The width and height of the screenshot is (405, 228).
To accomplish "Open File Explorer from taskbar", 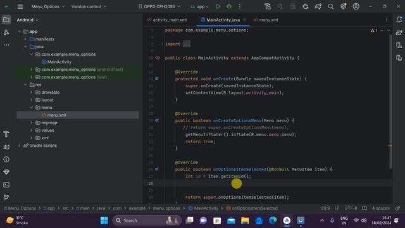I will [245, 220].
